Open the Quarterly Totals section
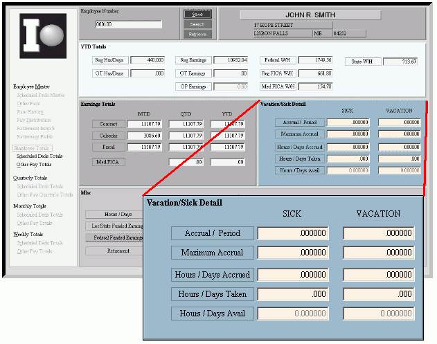The width and height of the screenshot is (437, 344). 31,178
